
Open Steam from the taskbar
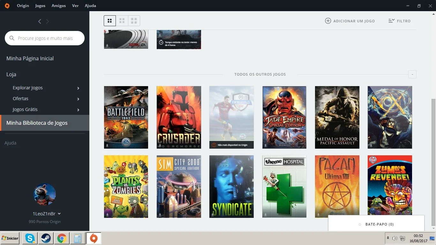click(46, 238)
